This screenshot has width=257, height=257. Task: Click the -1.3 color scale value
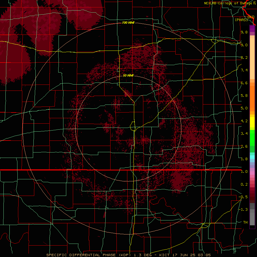243,210
